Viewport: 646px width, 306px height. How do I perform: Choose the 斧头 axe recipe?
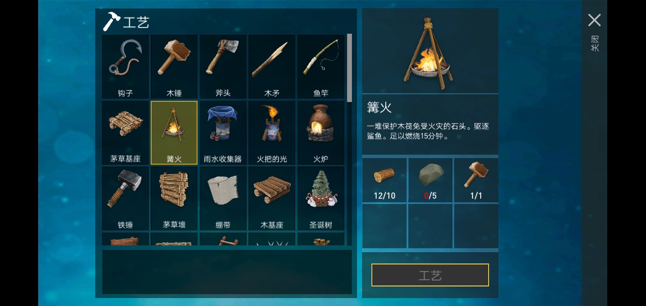pos(223,67)
